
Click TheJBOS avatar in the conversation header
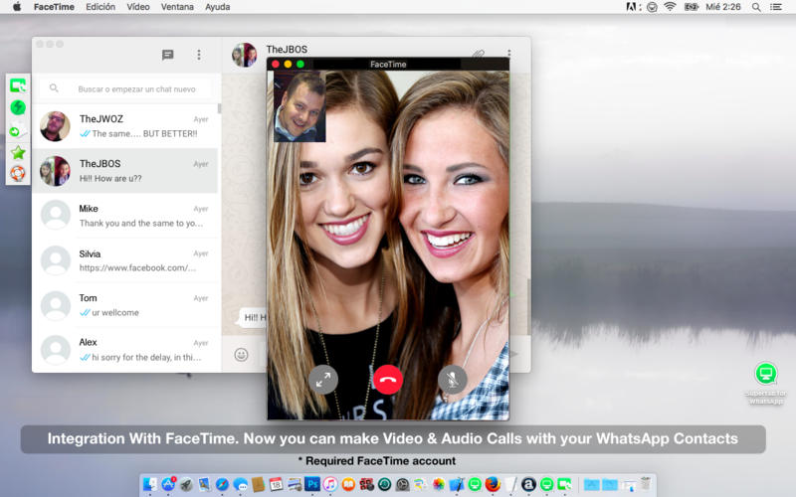244,55
